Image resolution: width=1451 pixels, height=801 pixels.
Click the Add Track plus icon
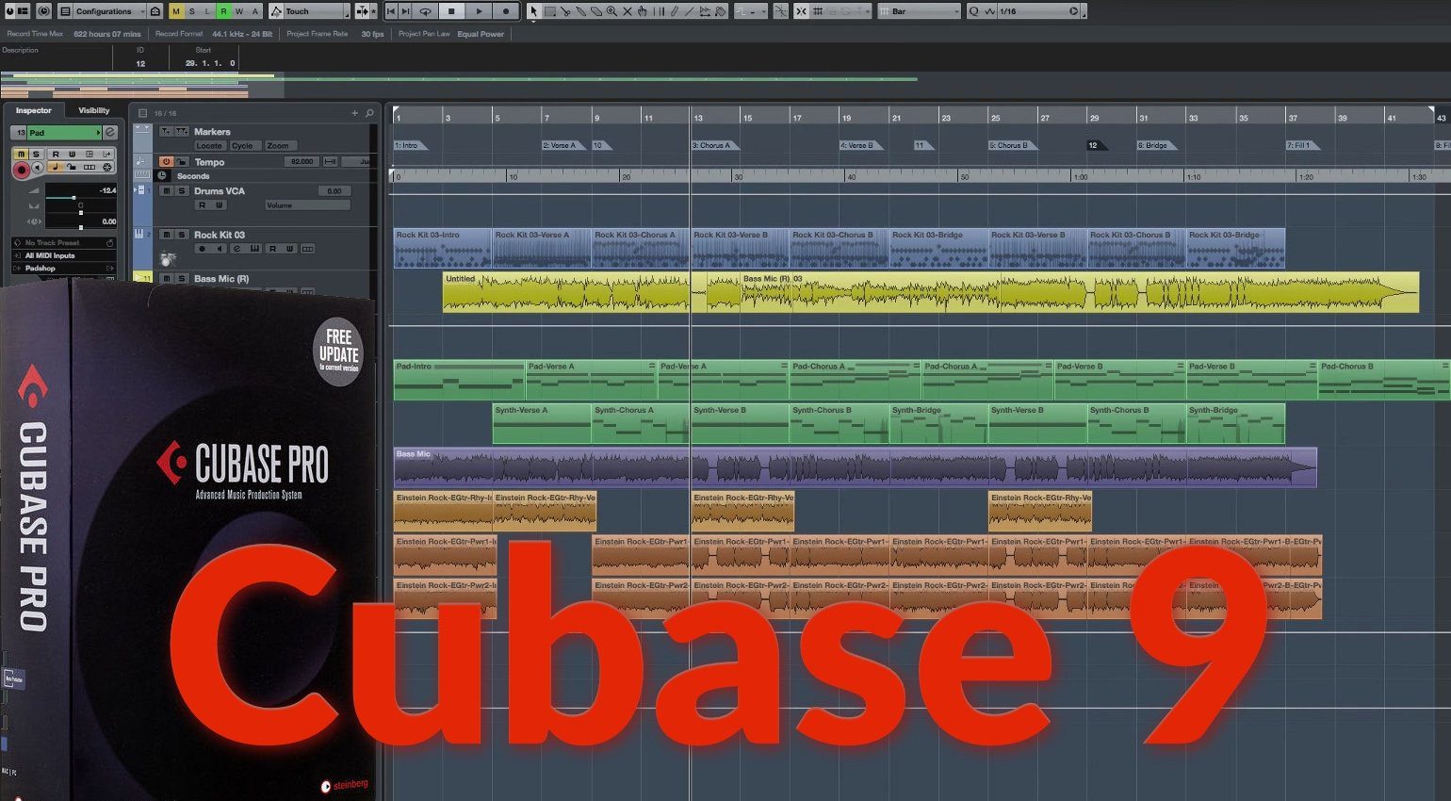[355, 113]
